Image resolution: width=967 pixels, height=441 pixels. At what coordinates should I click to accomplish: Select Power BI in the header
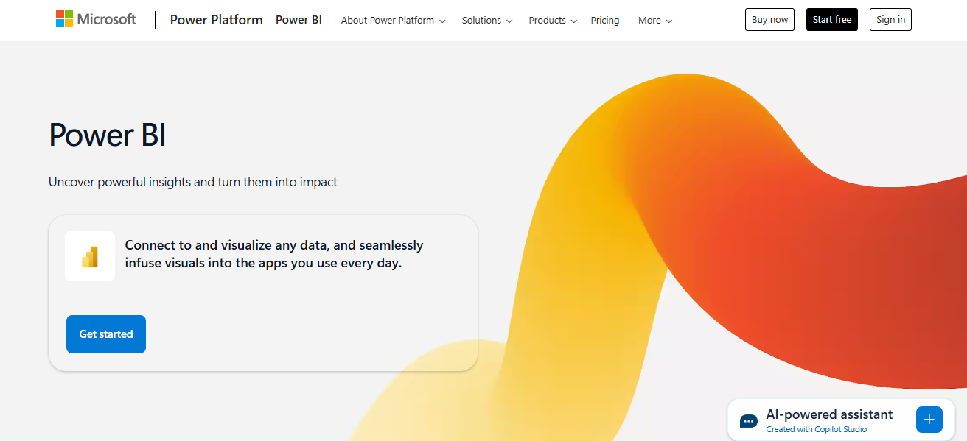(299, 20)
